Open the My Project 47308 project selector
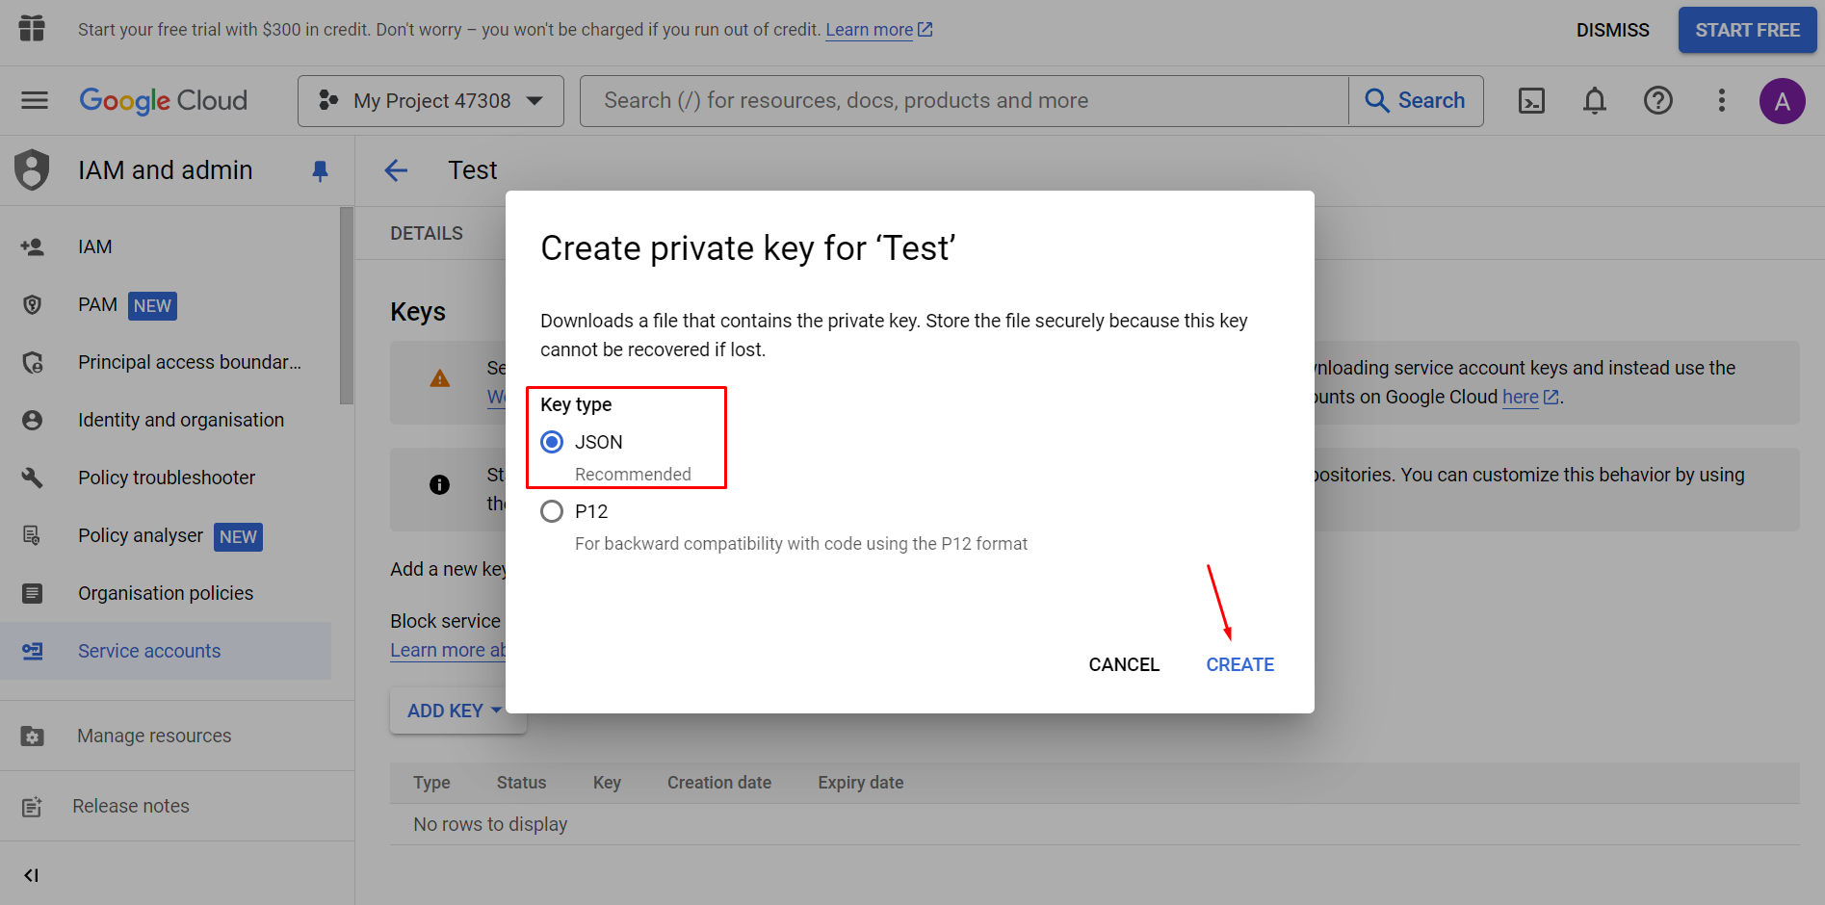This screenshot has height=905, width=1825. point(430,100)
